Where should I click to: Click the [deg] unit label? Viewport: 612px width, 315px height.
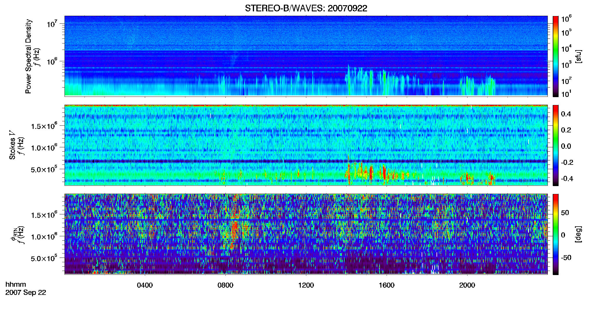pos(578,234)
